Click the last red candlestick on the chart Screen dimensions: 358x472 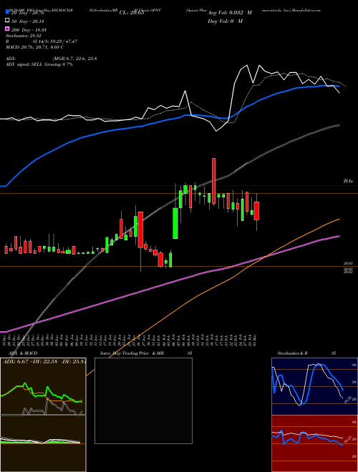coord(256,211)
